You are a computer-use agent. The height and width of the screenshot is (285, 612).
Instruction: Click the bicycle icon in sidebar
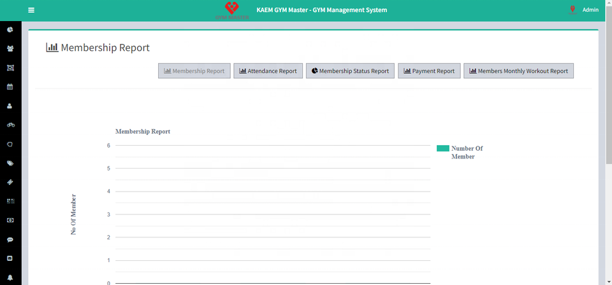pyautogui.click(x=10, y=125)
